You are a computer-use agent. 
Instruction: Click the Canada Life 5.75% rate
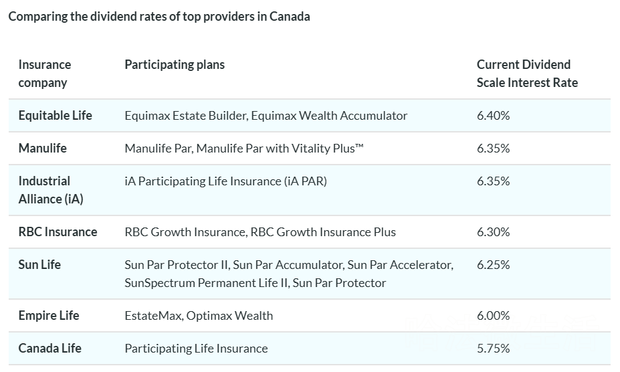(x=494, y=349)
